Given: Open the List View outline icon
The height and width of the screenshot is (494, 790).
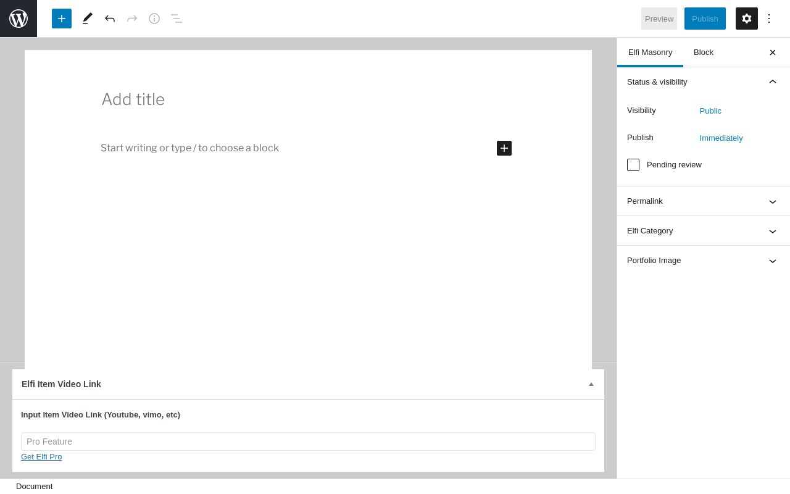Looking at the screenshot, I should pos(177,19).
